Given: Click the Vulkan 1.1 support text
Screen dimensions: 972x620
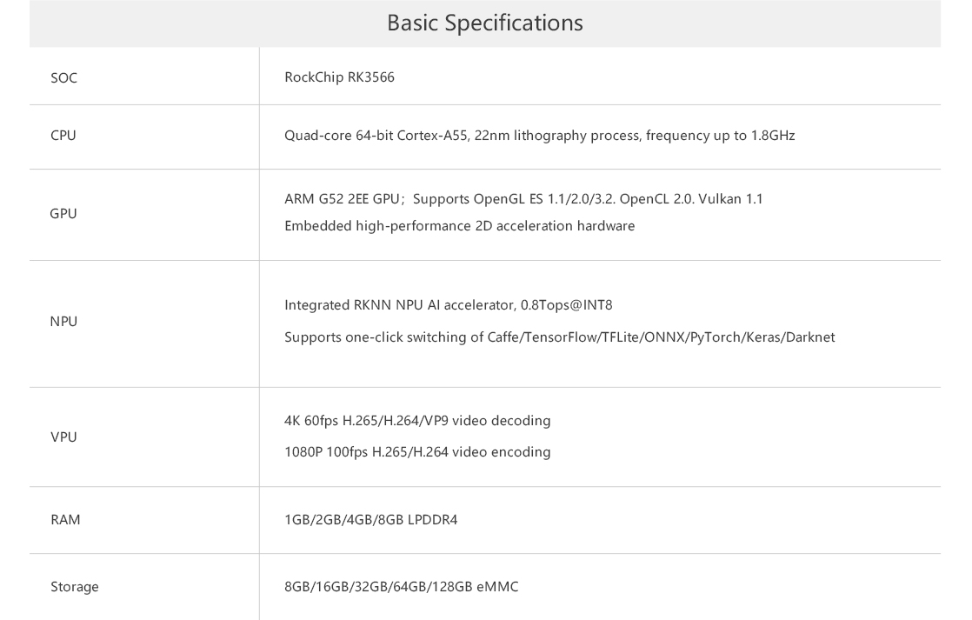Looking at the screenshot, I should [x=731, y=199].
